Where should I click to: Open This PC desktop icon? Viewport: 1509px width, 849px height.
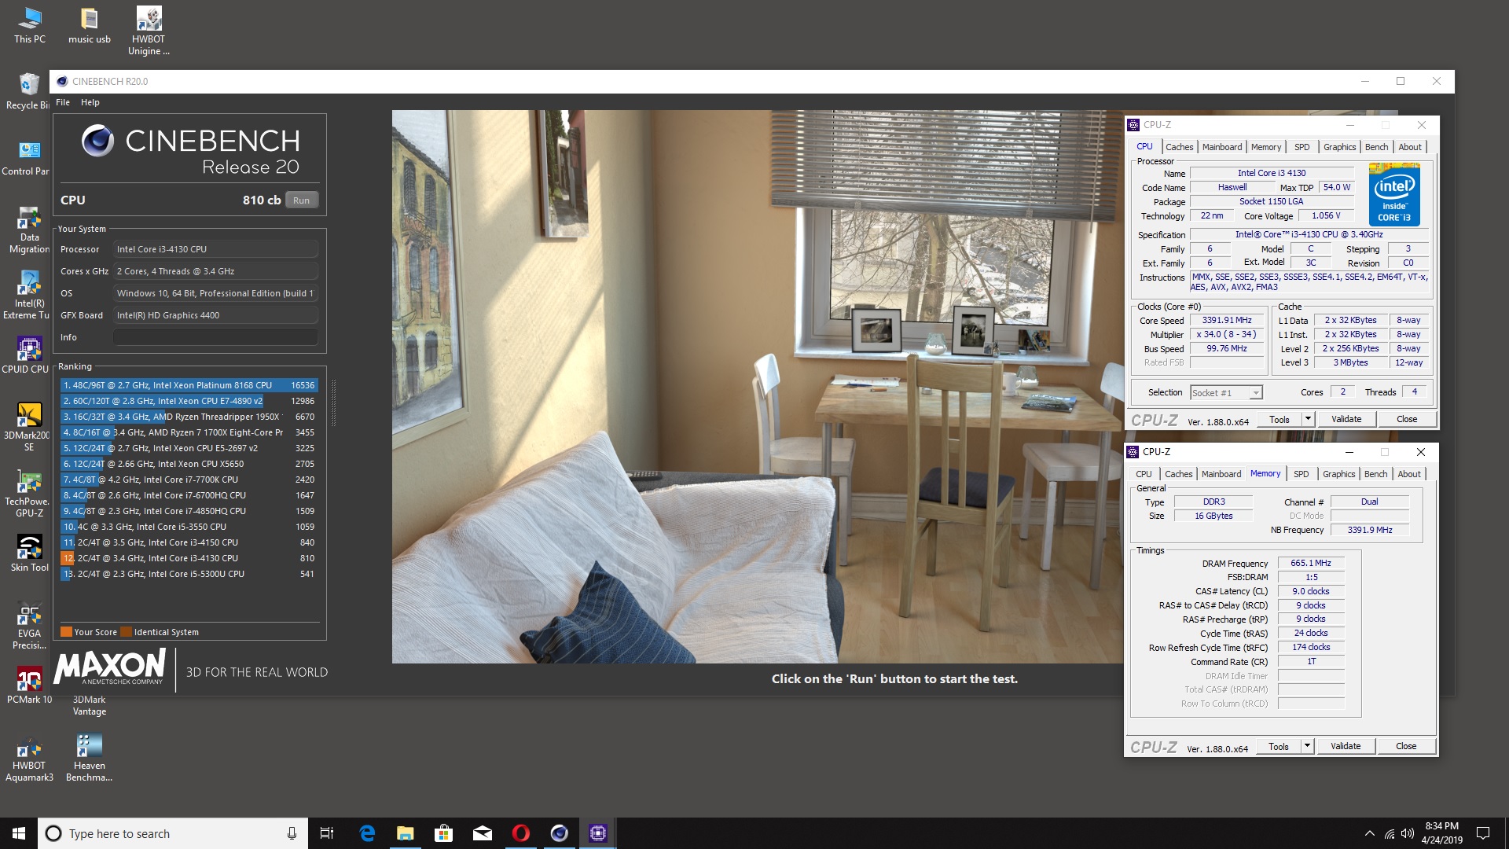pyautogui.click(x=30, y=25)
